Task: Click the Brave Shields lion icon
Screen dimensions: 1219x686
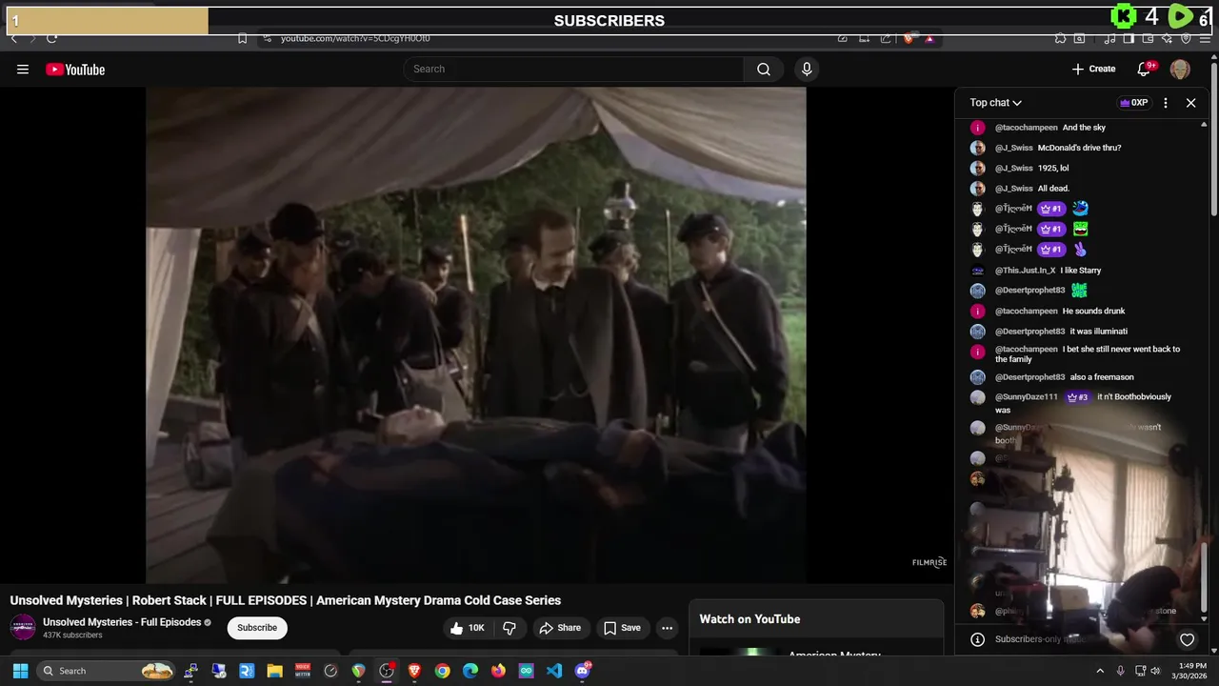Action: coord(909,39)
